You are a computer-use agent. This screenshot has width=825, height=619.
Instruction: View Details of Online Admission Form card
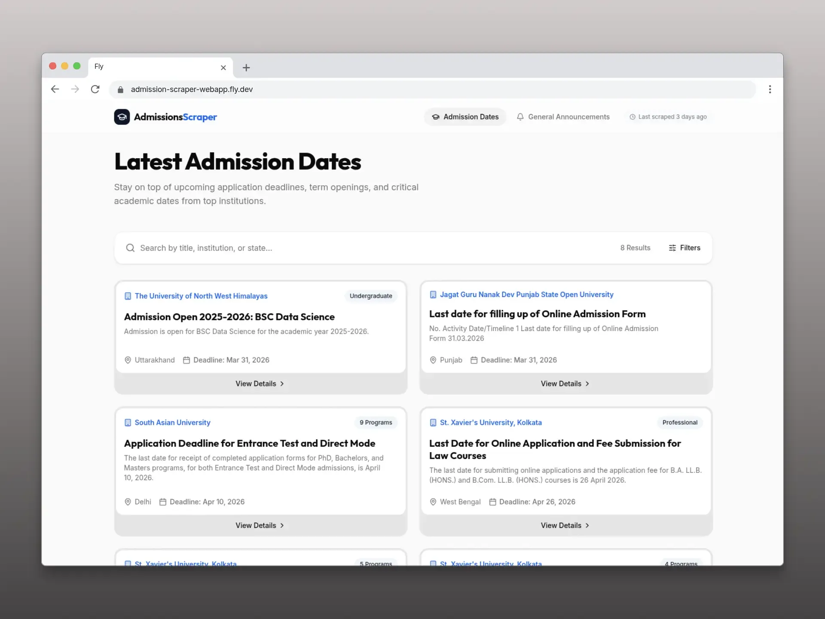(566, 384)
